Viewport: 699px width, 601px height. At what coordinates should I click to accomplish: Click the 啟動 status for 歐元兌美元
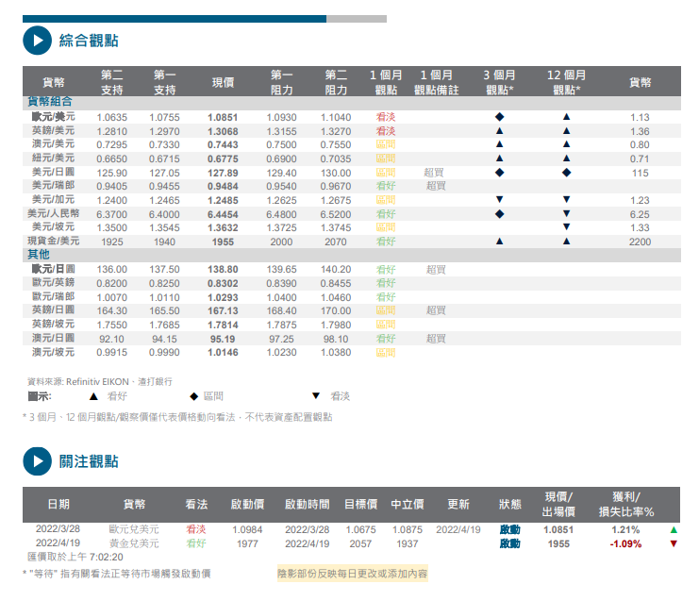509,530
